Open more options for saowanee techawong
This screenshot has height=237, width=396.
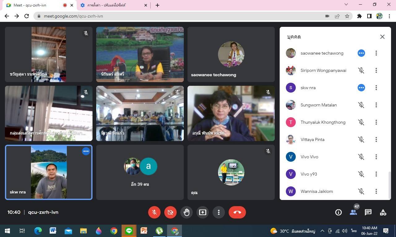coord(376,53)
